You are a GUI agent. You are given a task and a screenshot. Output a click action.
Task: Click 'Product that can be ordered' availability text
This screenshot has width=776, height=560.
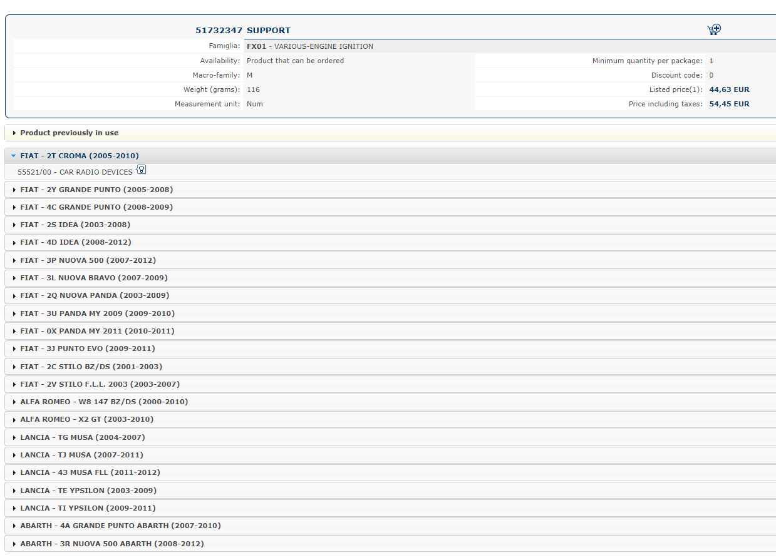pyautogui.click(x=295, y=61)
